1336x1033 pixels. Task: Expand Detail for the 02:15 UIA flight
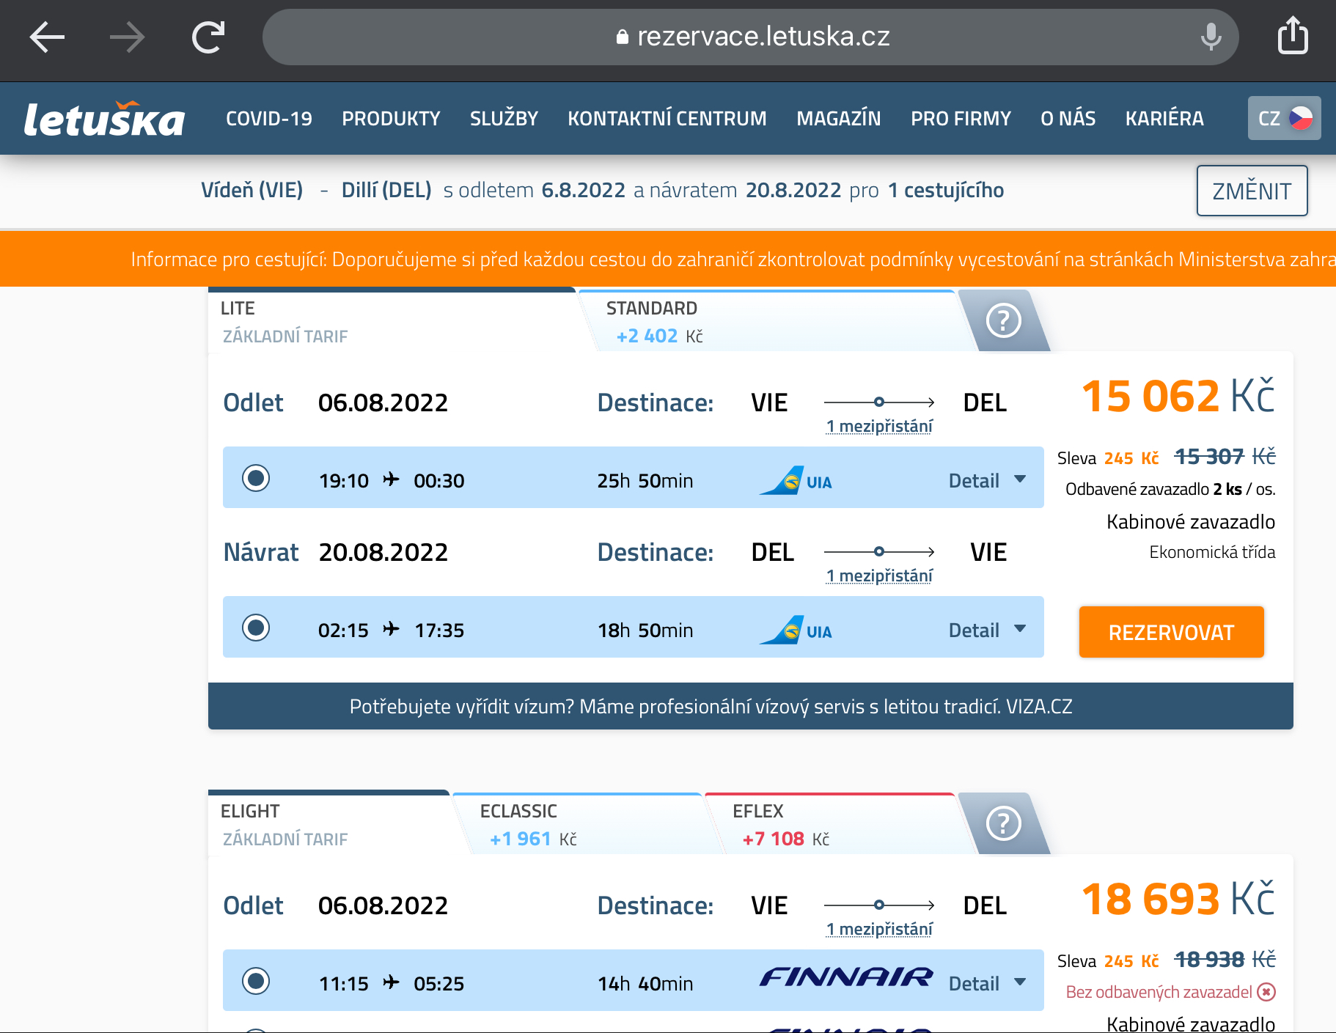pos(987,631)
